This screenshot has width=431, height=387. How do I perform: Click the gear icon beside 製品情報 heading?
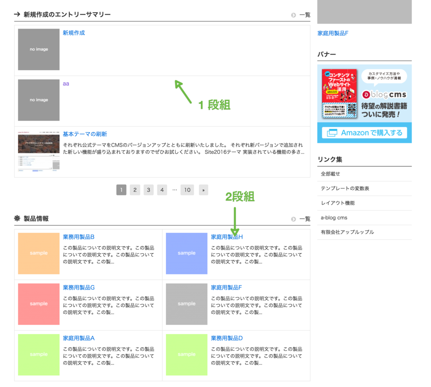17,219
